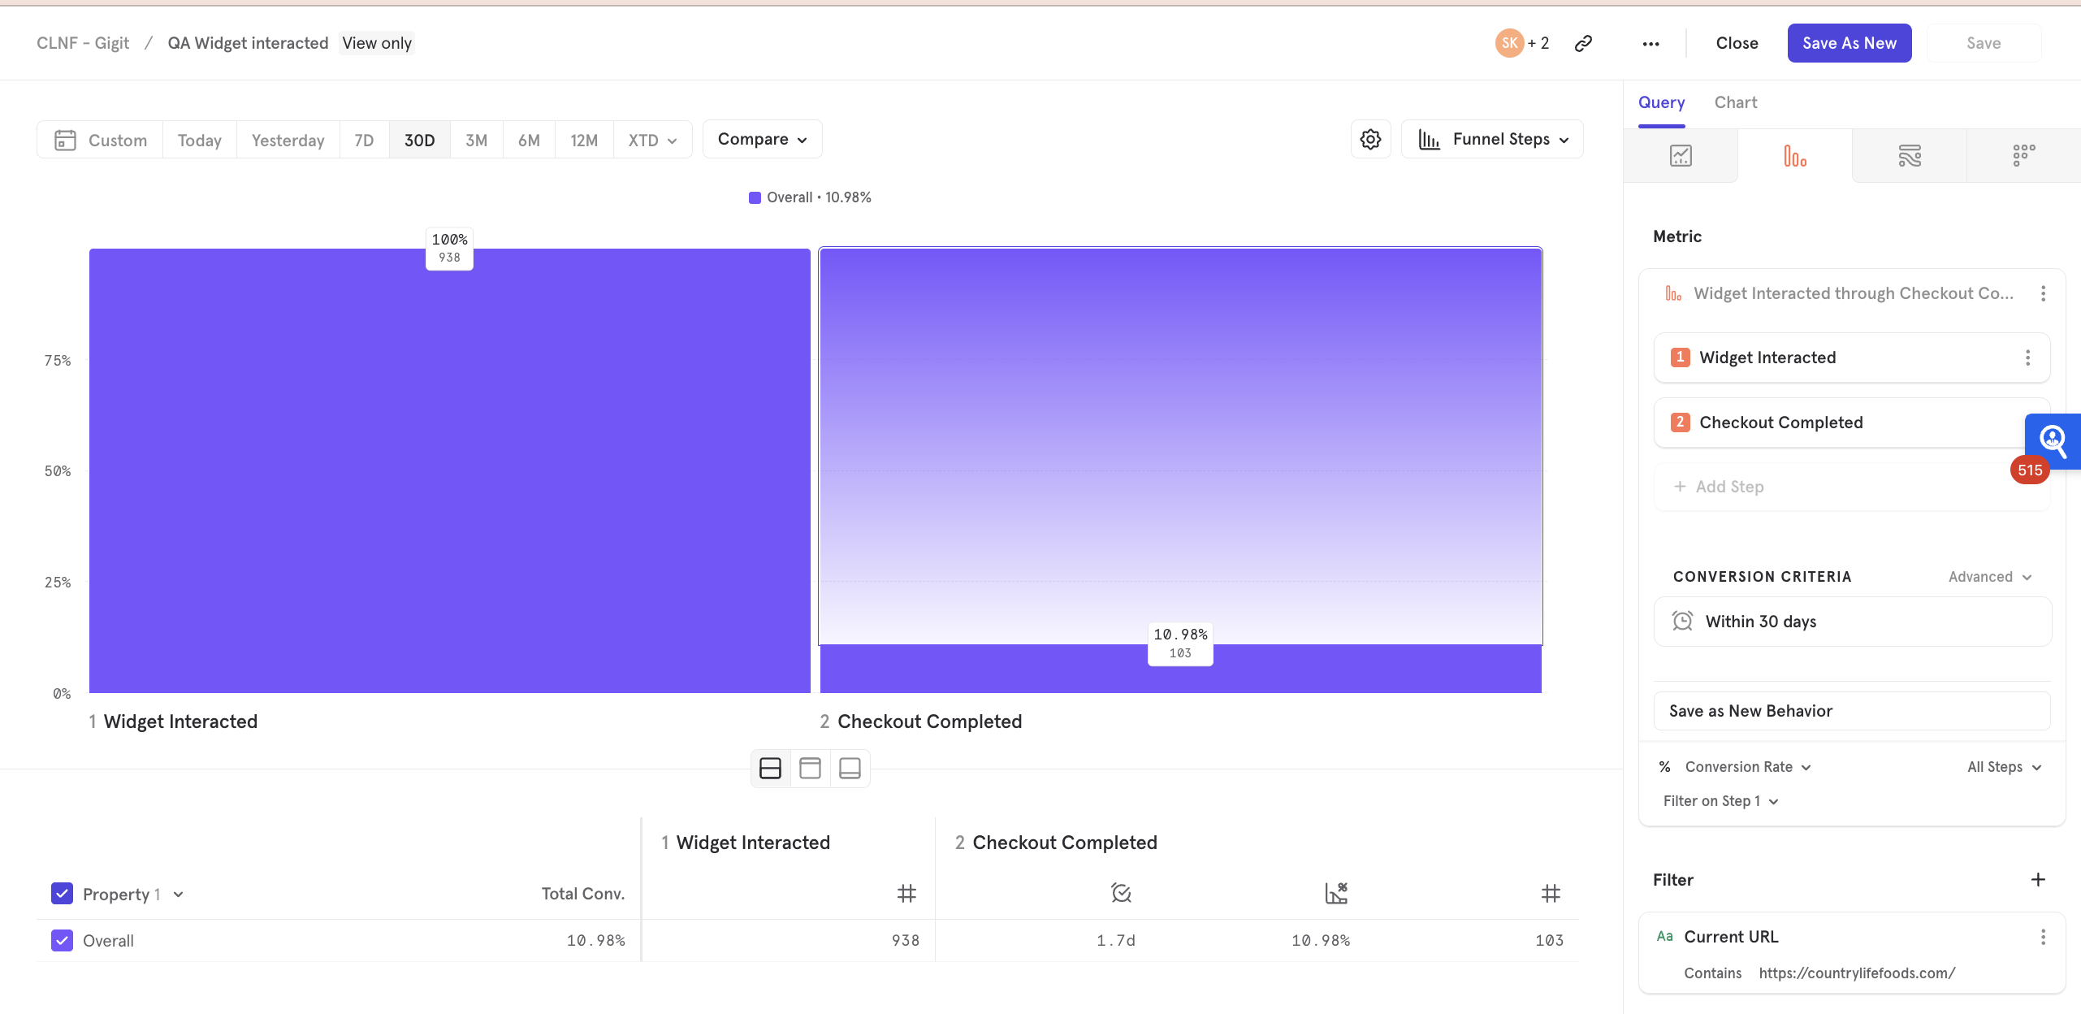The image size is (2081, 1014).
Task: Open chart settings gear
Action: (x=1370, y=140)
